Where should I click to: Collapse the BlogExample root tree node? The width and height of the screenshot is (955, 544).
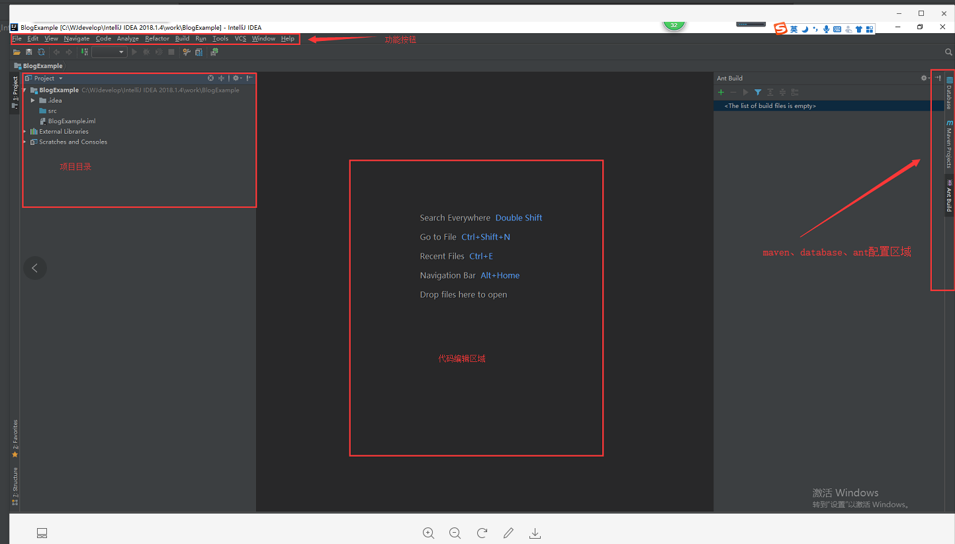point(25,90)
